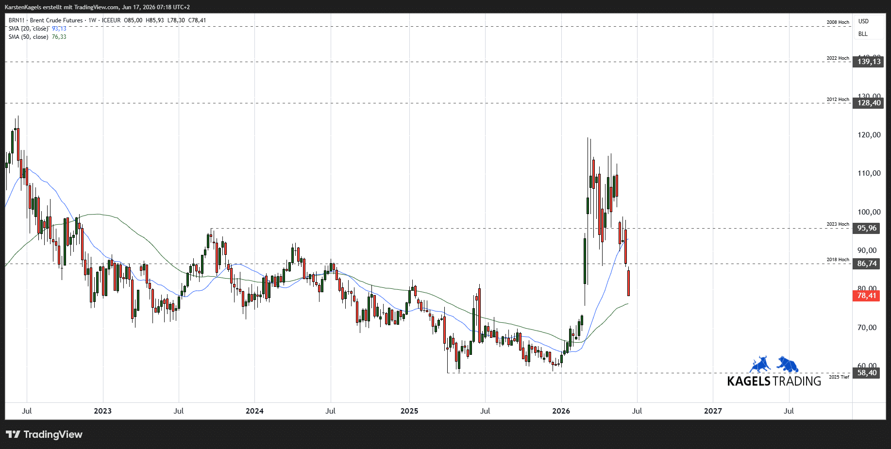Click the closing value C78,41 in legend
891x449 pixels.
pos(197,20)
